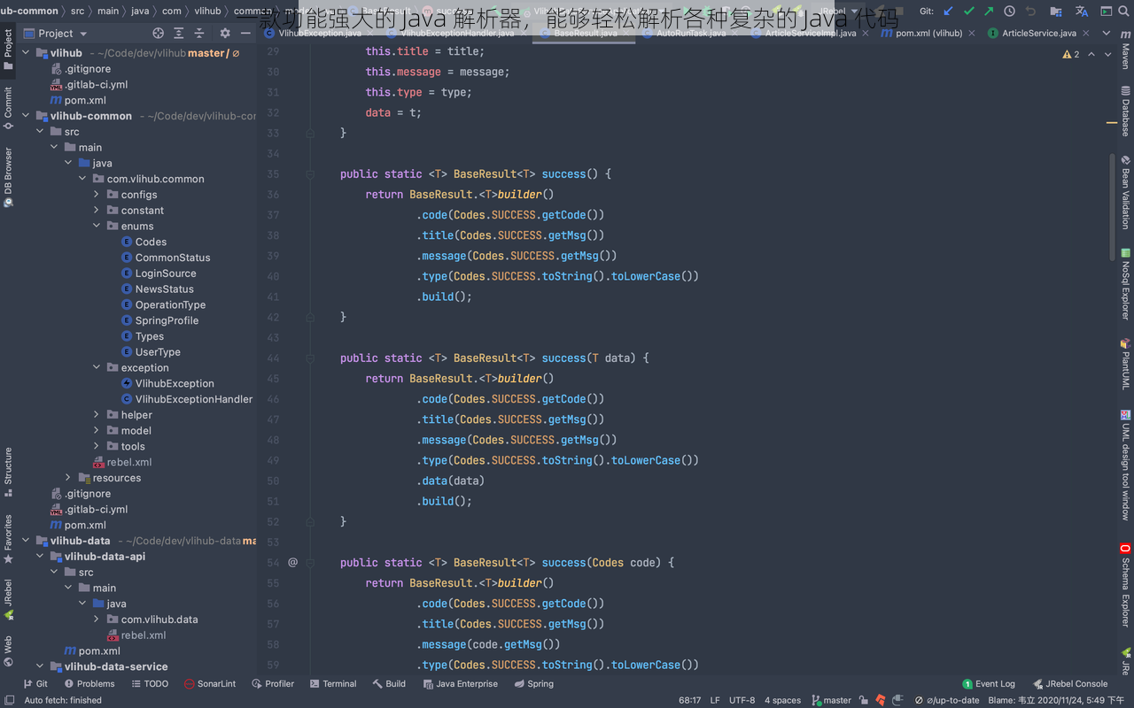The height and width of the screenshot is (708, 1134).
Task: Go to previous highlighted error arrow
Action: click(x=1092, y=54)
